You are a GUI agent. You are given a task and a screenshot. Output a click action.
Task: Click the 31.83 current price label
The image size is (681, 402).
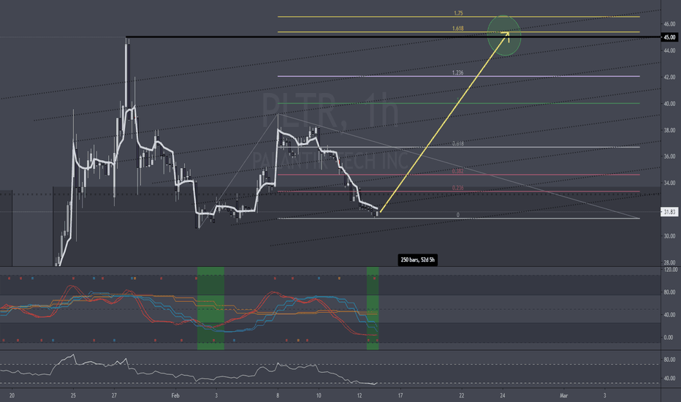669,212
